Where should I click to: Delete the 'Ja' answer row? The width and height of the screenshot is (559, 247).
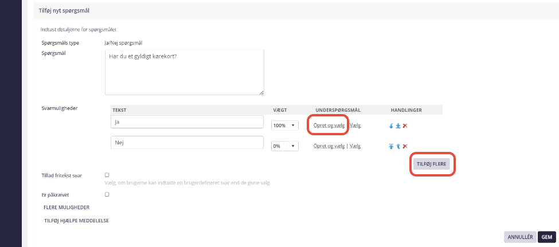click(x=405, y=126)
